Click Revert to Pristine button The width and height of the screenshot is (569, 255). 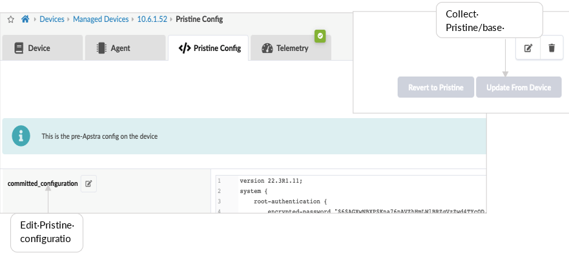pos(436,87)
